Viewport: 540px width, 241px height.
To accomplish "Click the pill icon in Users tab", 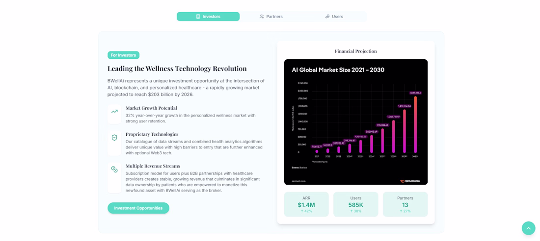I will (x=327, y=17).
